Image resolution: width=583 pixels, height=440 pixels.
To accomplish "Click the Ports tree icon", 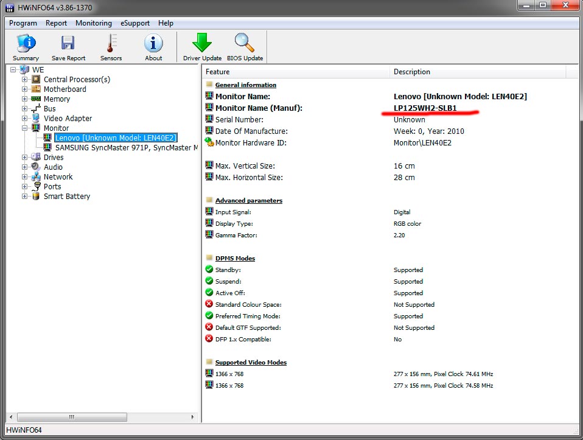I will [37, 186].
